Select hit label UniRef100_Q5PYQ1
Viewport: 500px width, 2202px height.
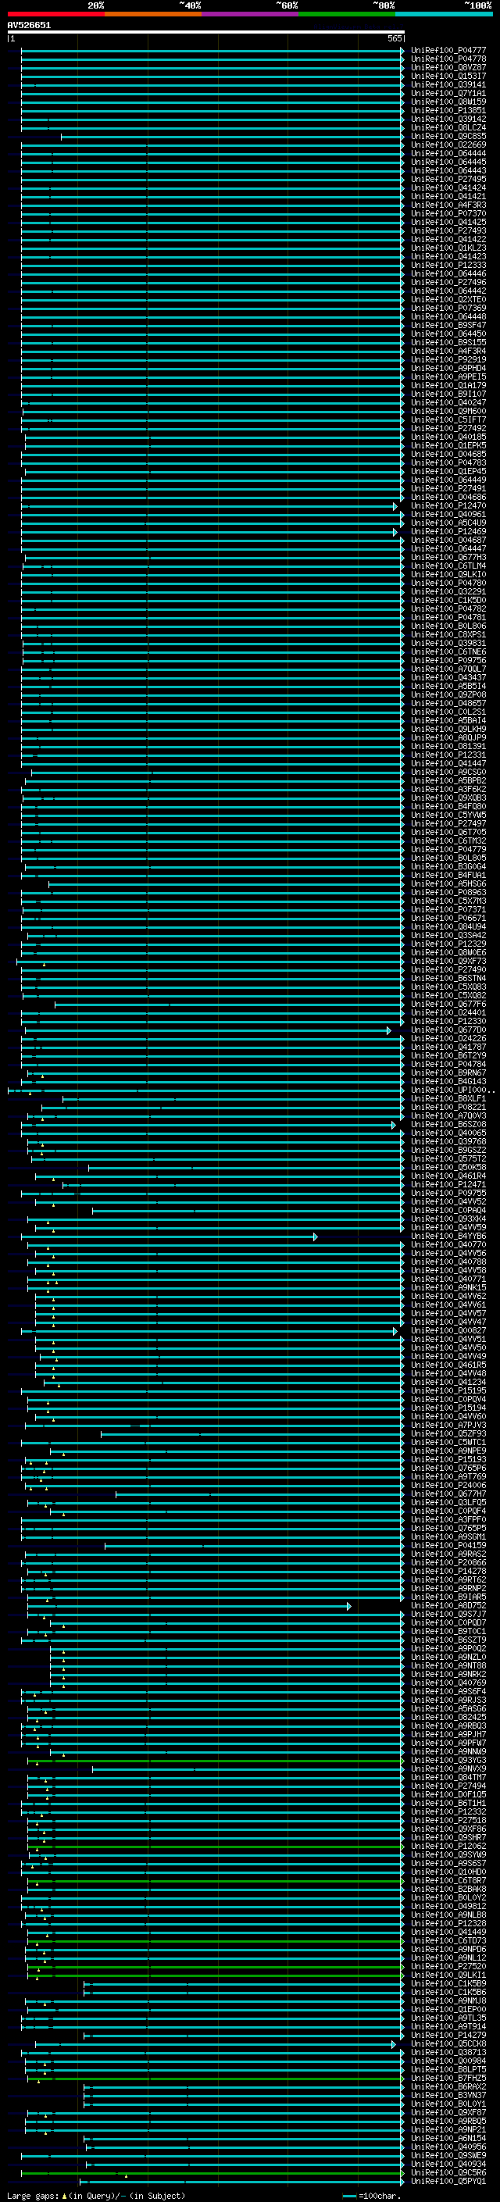pos(448,2182)
